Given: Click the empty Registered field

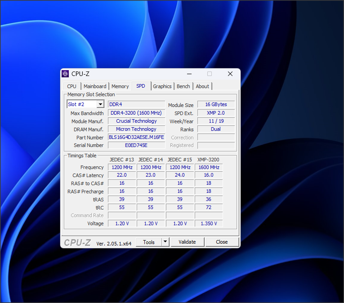Looking at the screenshot, I should pyautogui.click(x=216, y=145).
